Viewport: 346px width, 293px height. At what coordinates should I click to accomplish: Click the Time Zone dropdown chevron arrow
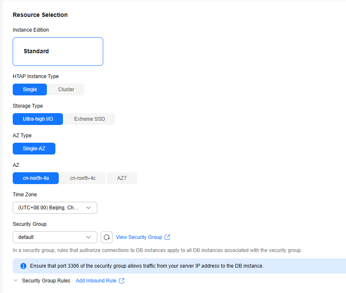pos(88,208)
